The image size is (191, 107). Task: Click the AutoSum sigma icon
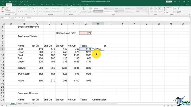[x=164, y=8]
